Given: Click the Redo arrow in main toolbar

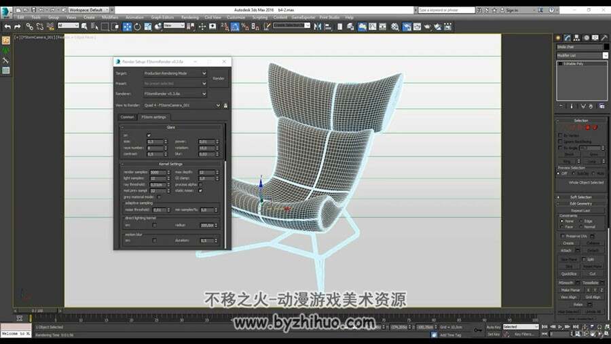Looking at the screenshot, I should (18, 27).
